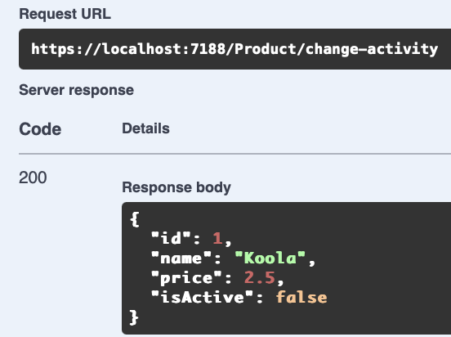Select the false isActive value

click(301, 297)
